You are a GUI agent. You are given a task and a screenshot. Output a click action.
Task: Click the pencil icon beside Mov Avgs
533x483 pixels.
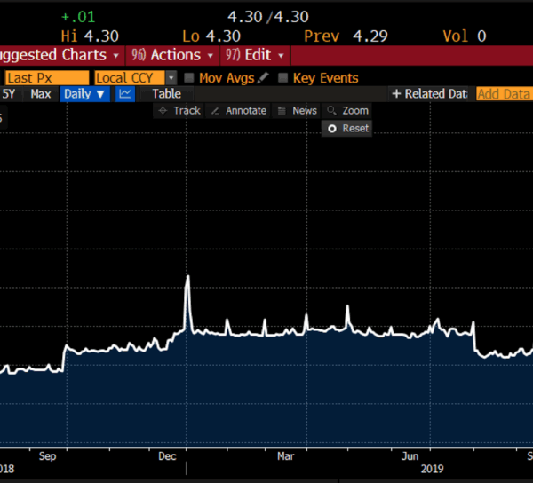tap(263, 78)
